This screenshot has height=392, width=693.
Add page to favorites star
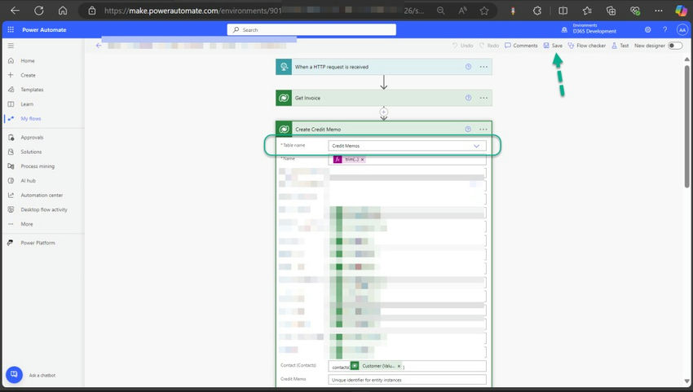(484, 11)
